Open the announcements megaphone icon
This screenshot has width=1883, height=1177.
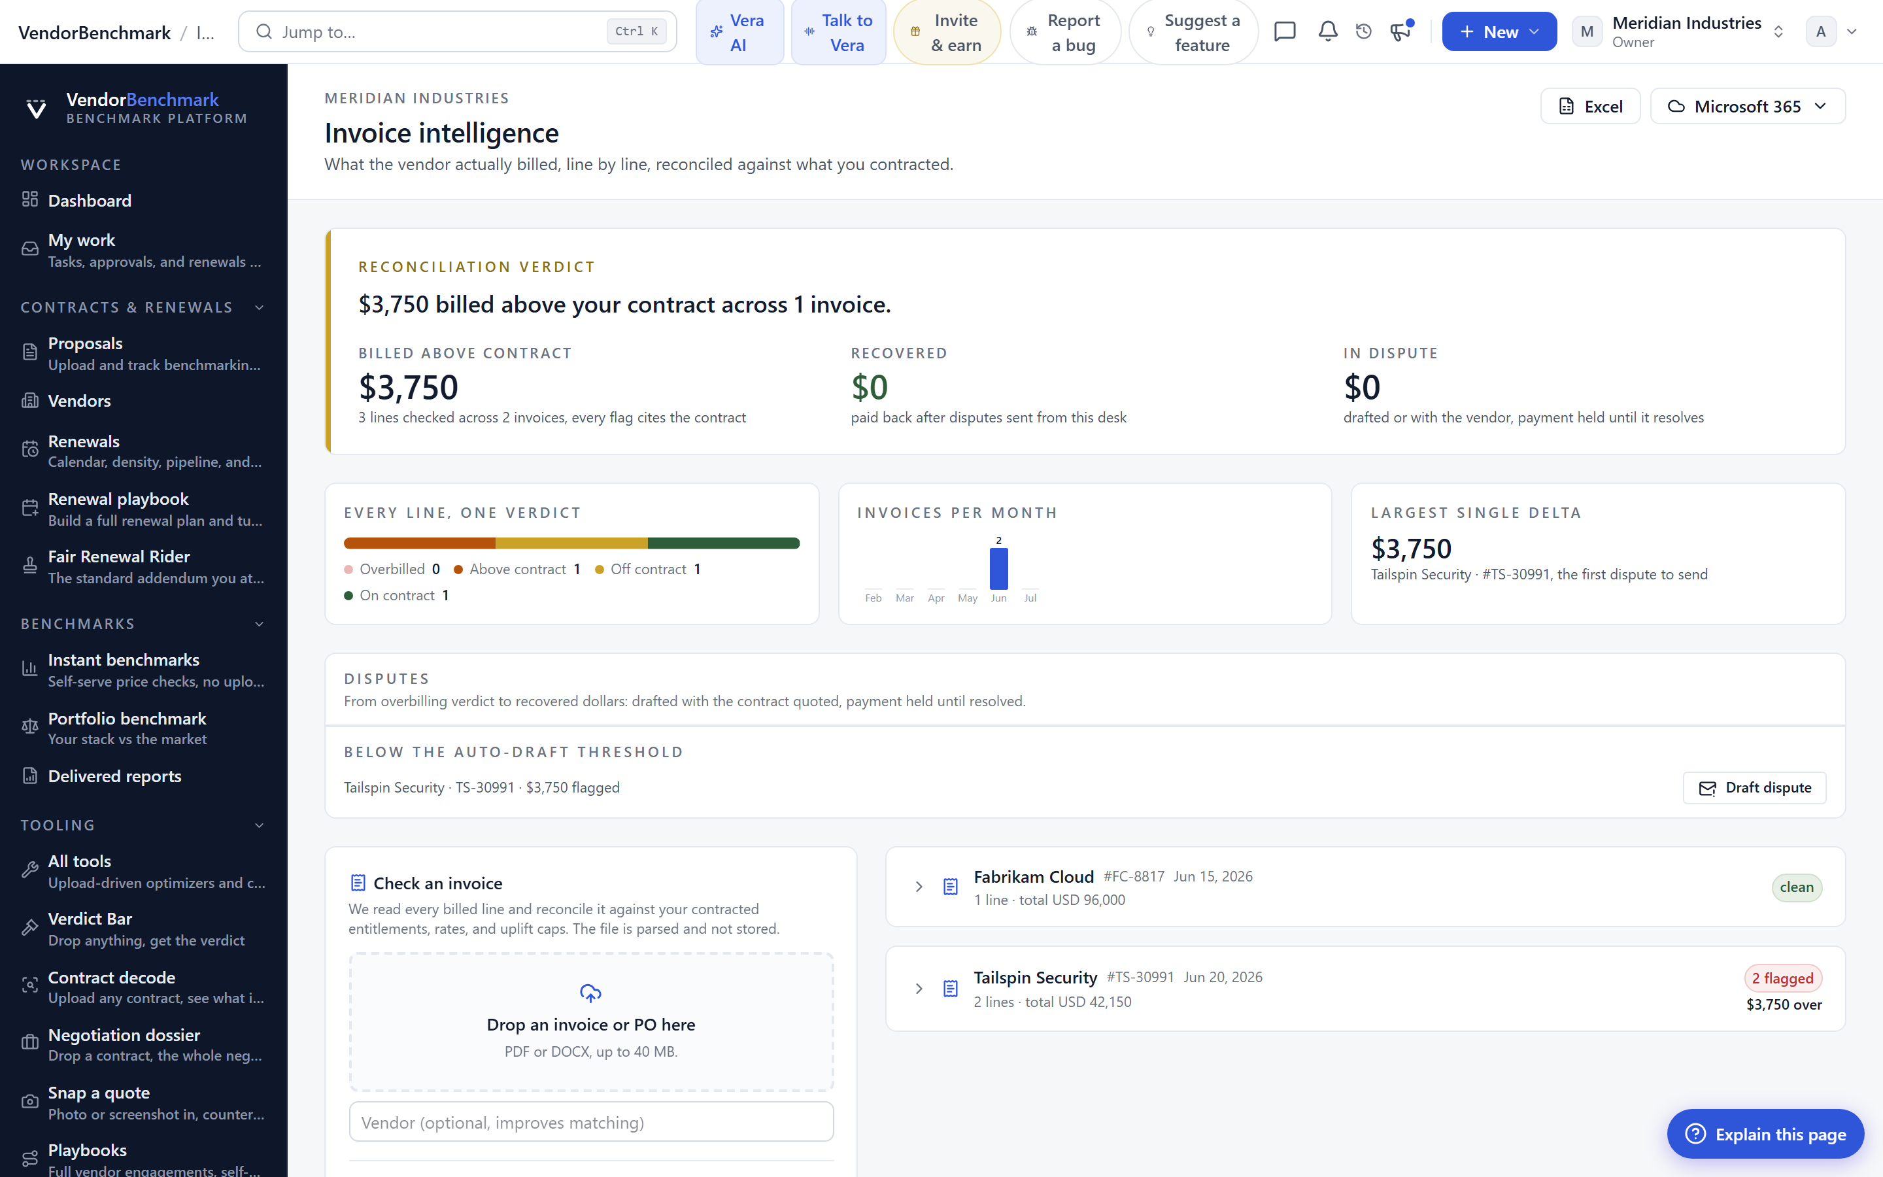(x=1400, y=32)
